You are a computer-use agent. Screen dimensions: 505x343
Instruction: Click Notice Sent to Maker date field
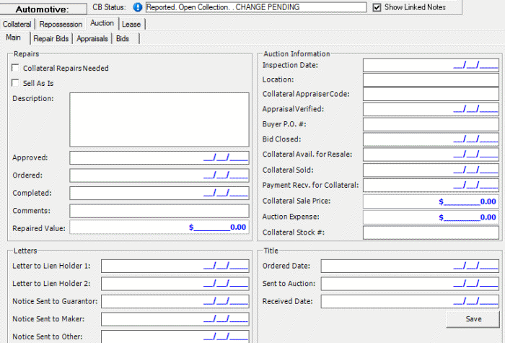(x=175, y=319)
